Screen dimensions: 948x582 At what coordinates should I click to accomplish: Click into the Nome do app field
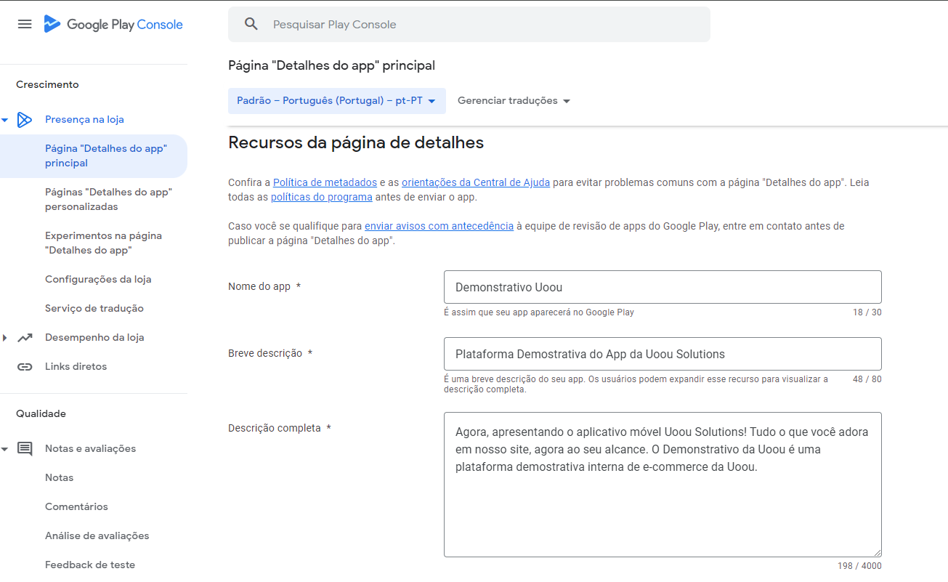point(663,287)
